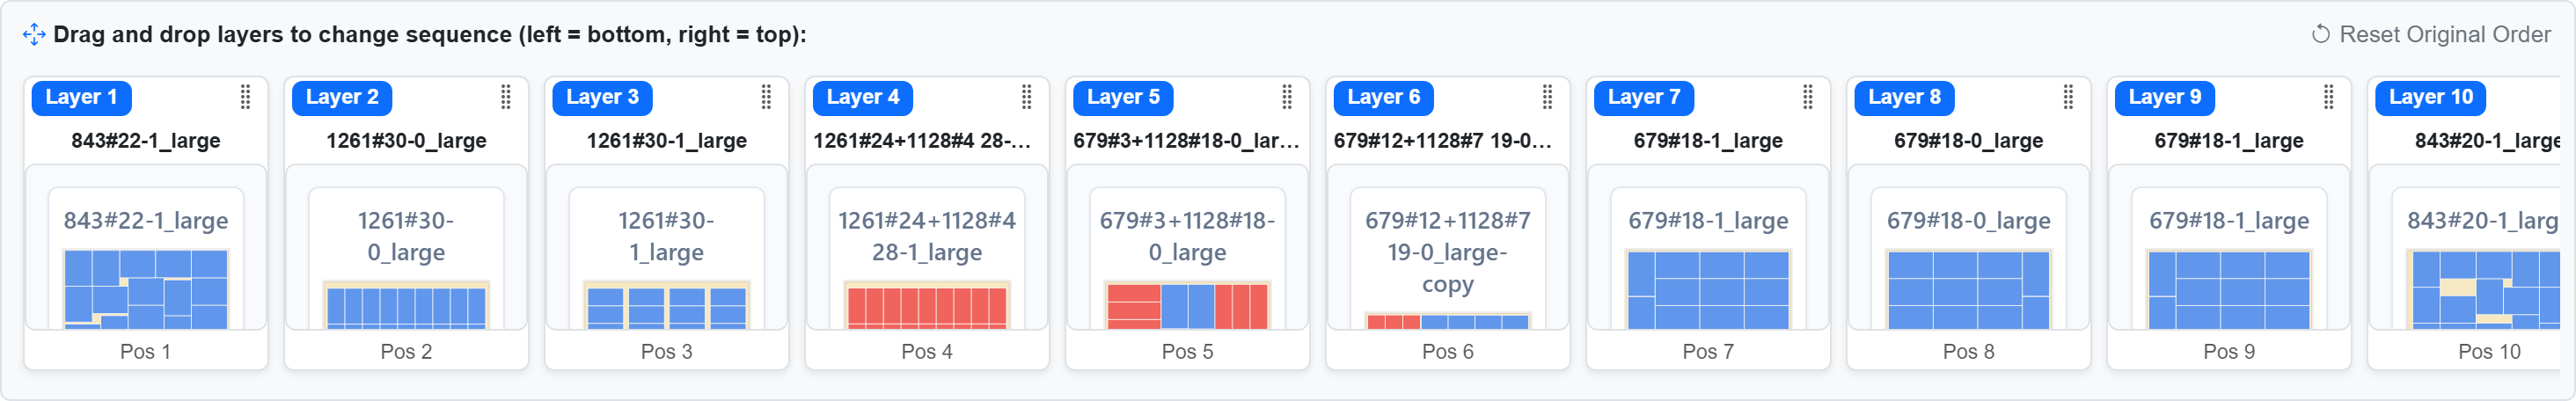Open the 1261#30-0_large layout thumbnail

tap(406, 305)
